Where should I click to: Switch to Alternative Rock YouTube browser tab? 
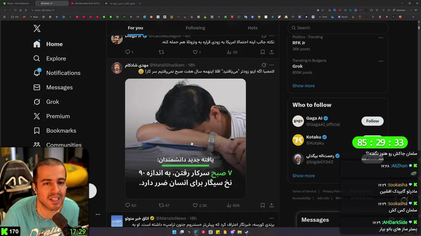[86, 3]
